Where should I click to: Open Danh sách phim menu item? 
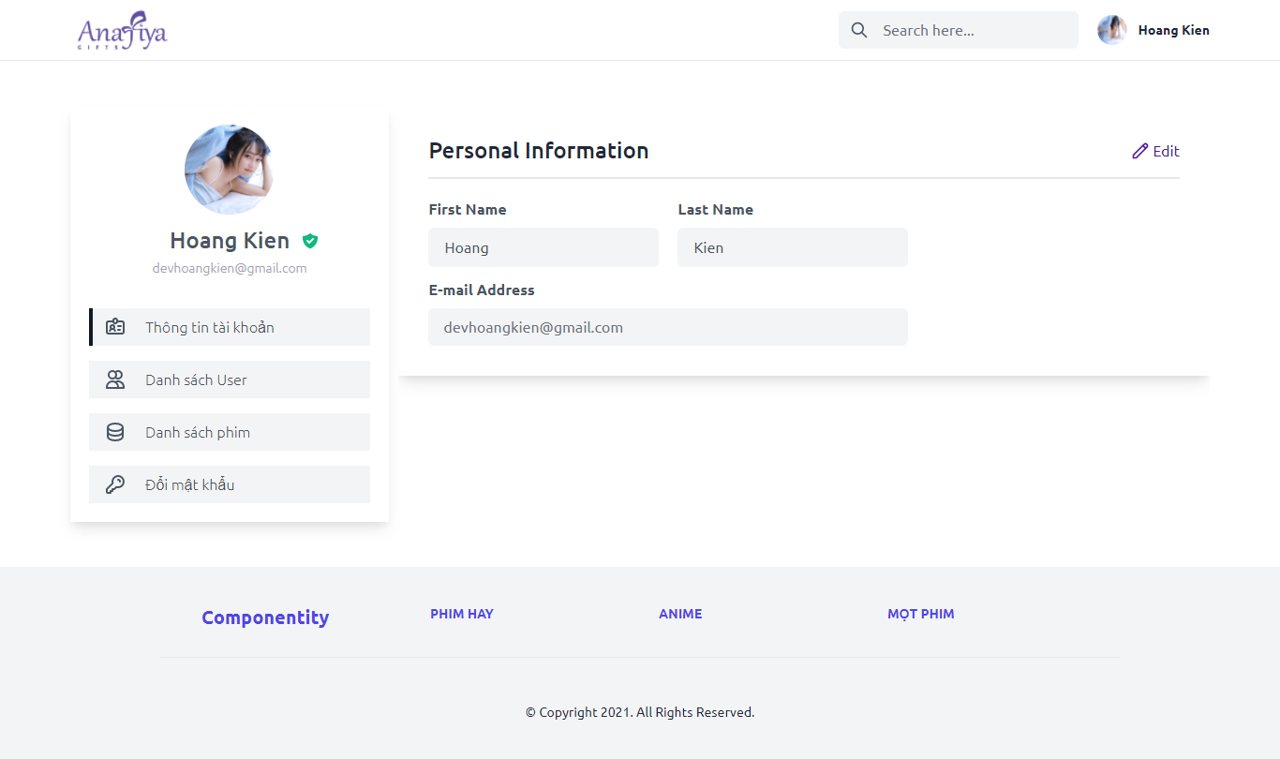click(230, 432)
